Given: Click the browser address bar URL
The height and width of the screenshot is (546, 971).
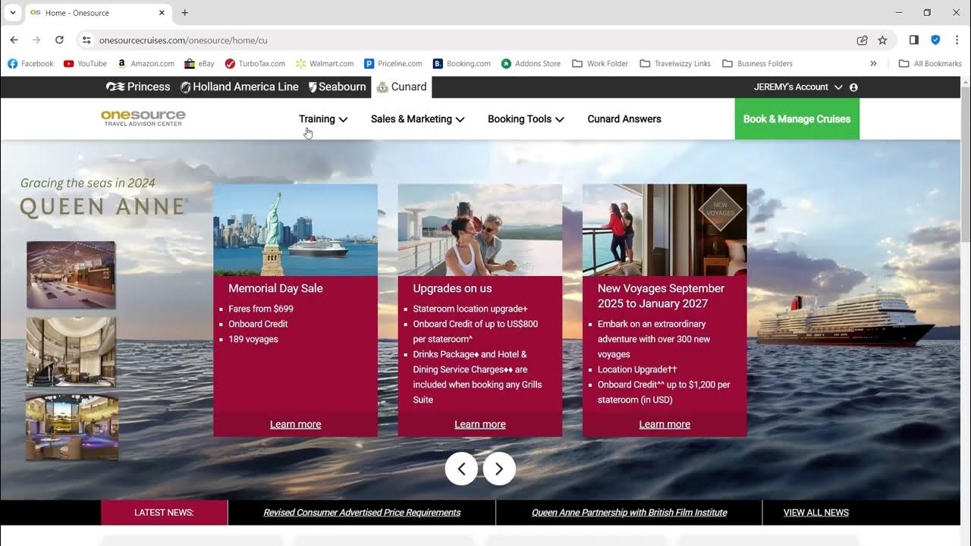Looking at the screenshot, I should (x=184, y=40).
